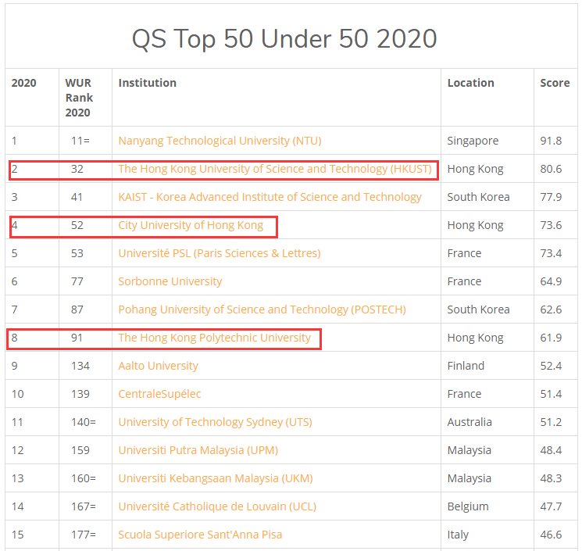Click the Score column header
Viewport: 582px width, 551px height.
[555, 83]
